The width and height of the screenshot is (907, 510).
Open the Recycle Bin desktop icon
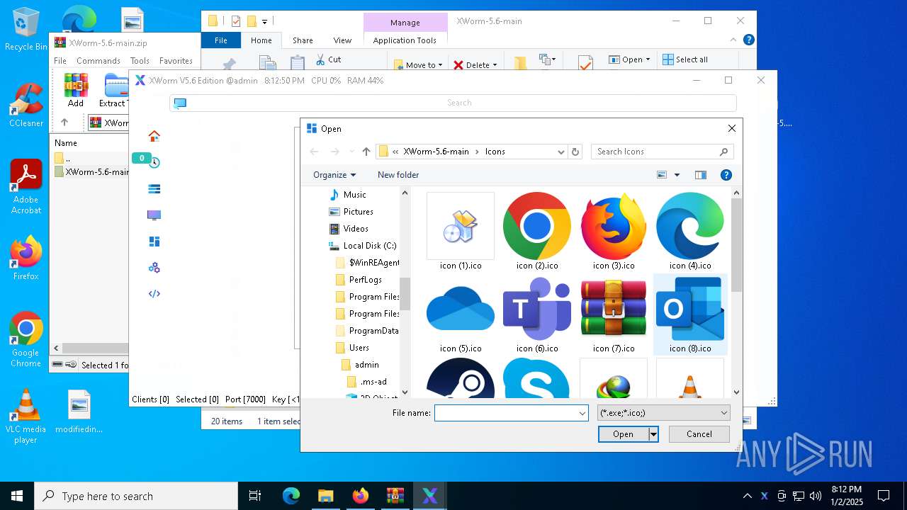(26, 29)
